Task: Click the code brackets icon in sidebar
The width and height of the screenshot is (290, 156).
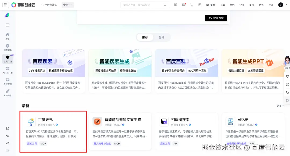Action: coord(8,136)
